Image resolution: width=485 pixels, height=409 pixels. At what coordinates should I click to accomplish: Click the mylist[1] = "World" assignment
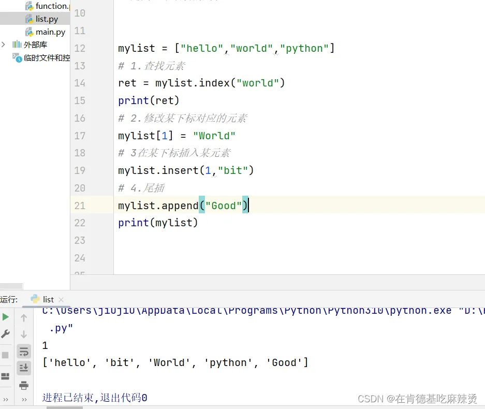[x=177, y=136]
